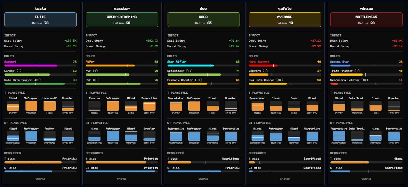Click koala's magenta Support role bar
This screenshot has width=408, height=187.
pyautogui.click(x=40, y=66)
